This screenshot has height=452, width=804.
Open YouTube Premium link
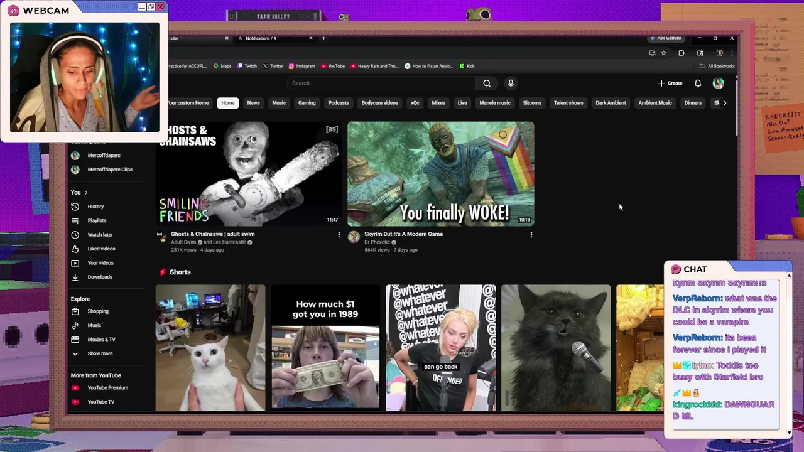coord(107,388)
